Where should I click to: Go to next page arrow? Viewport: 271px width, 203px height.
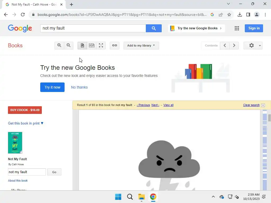click(234, 45)
